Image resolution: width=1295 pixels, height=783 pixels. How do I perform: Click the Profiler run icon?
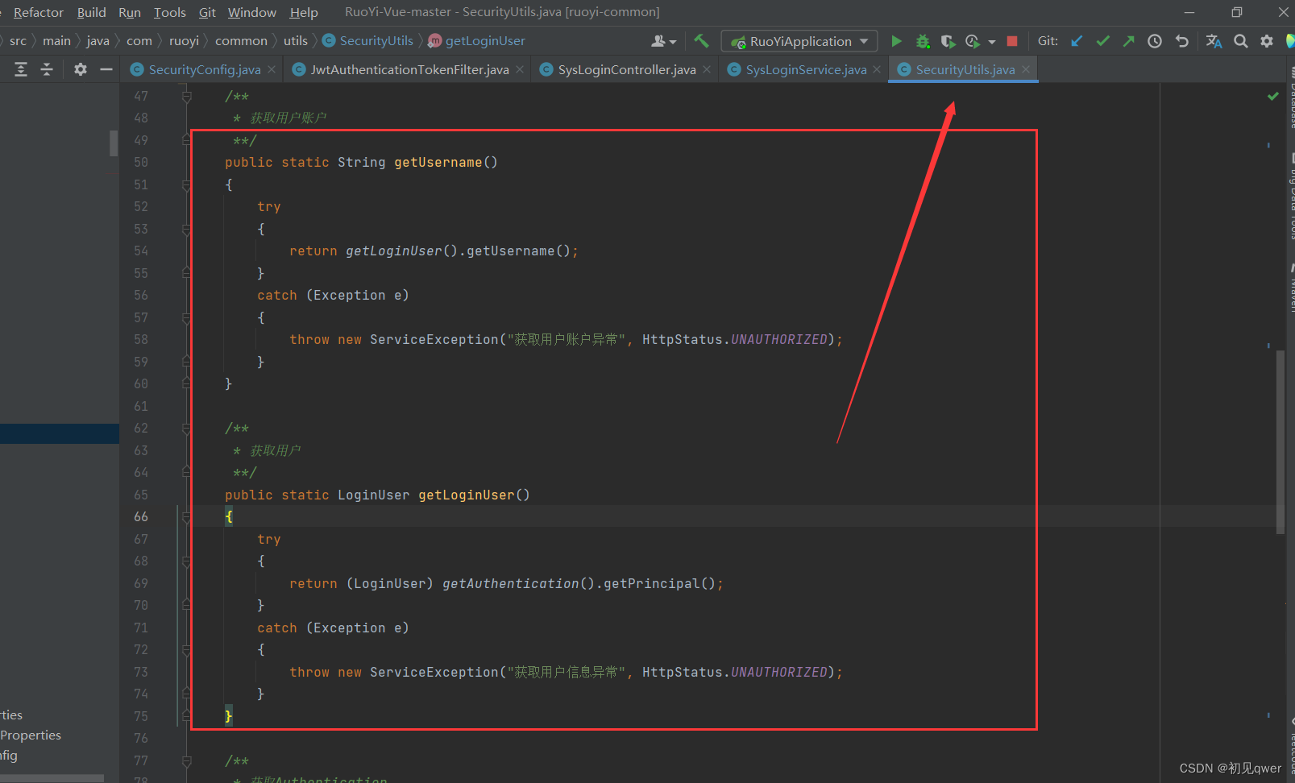973,41
